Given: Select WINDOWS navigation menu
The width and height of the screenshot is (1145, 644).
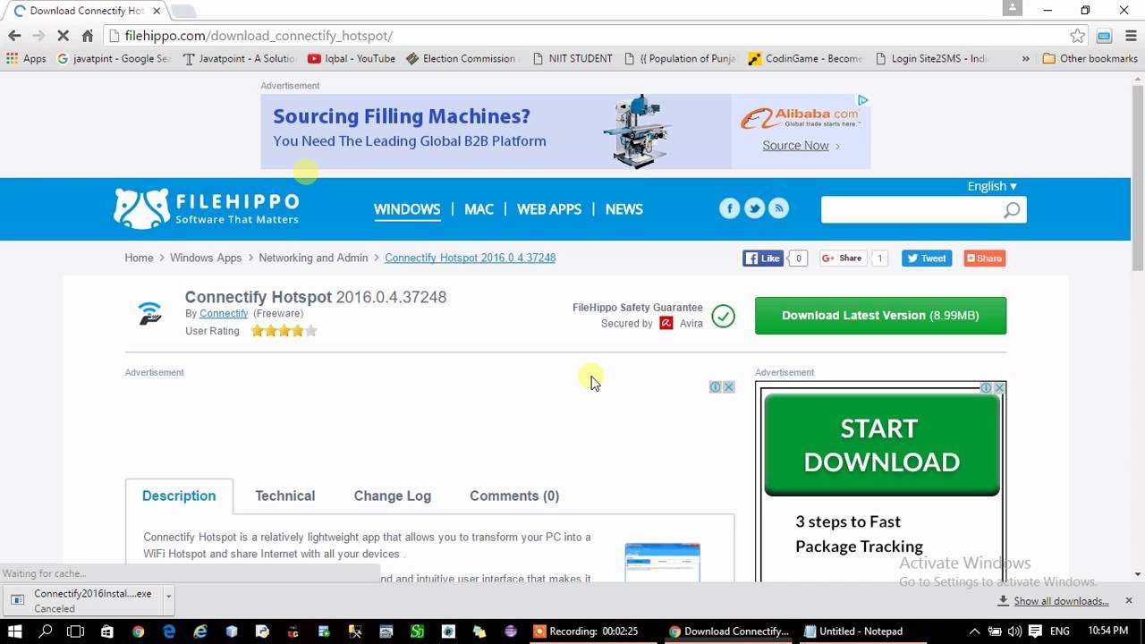Looking at the screenshot, I should [407, 208].
